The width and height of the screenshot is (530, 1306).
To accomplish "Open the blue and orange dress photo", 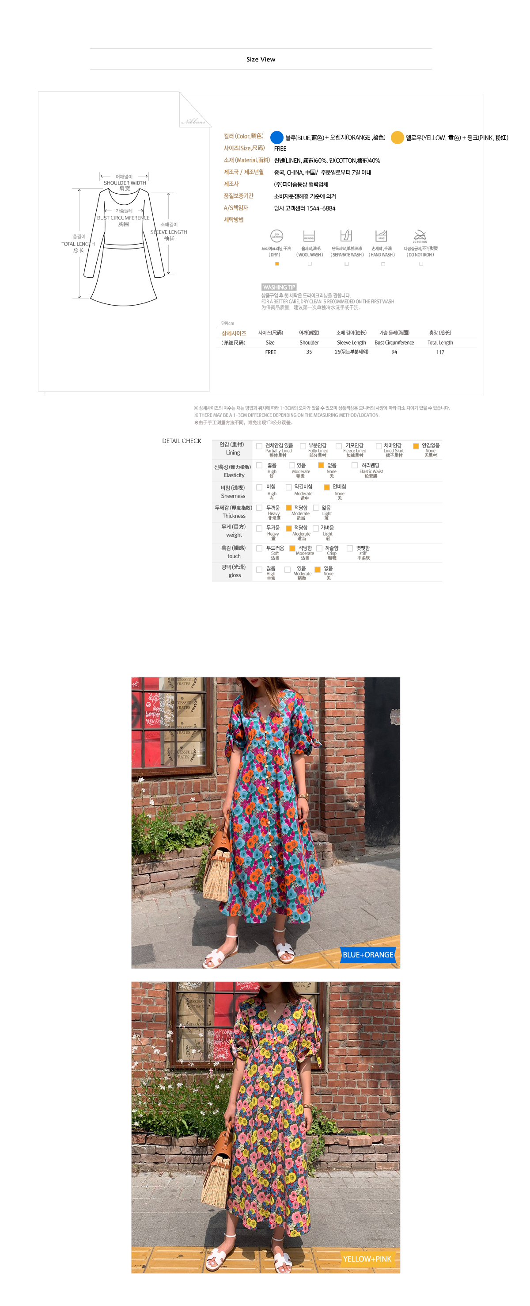I will tap(266, 822).
